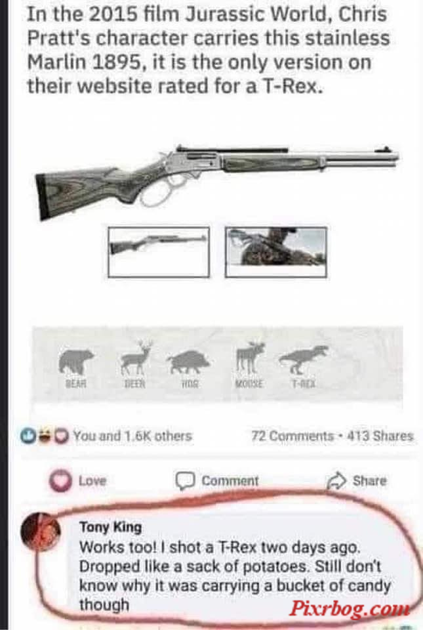This screenshot has height=630, width=423.
Task: Open the Comment speech bubble icon
Action: click(185, 480)
